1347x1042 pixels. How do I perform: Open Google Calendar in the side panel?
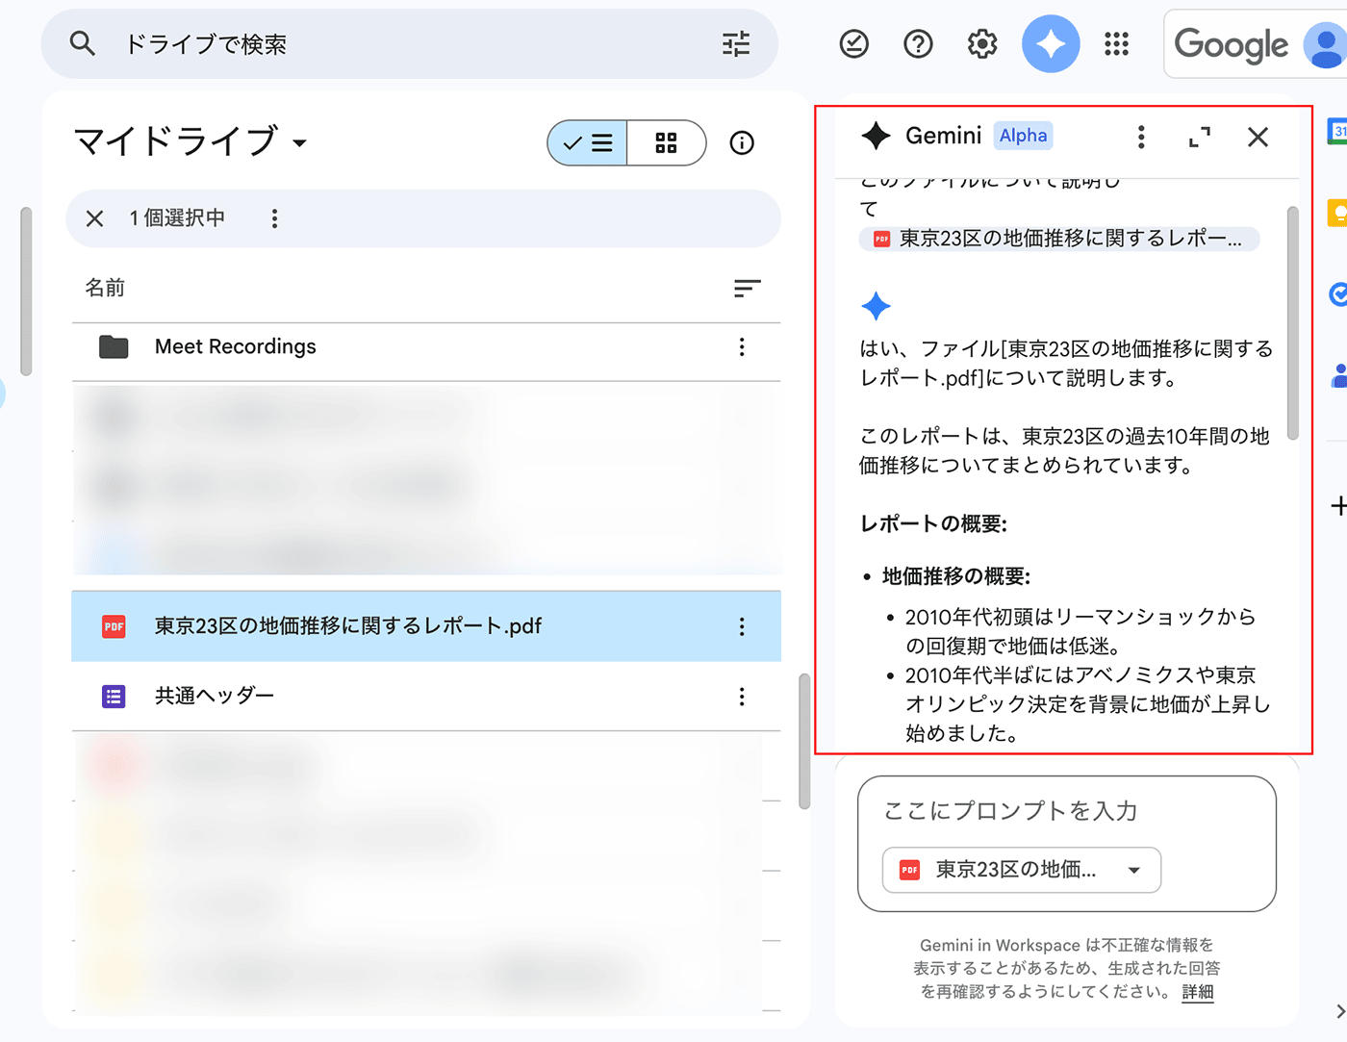(1337, 132)
